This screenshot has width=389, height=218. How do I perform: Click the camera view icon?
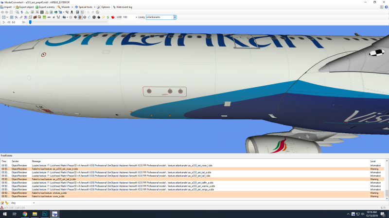pyautogui.click(x=64, y=17)
